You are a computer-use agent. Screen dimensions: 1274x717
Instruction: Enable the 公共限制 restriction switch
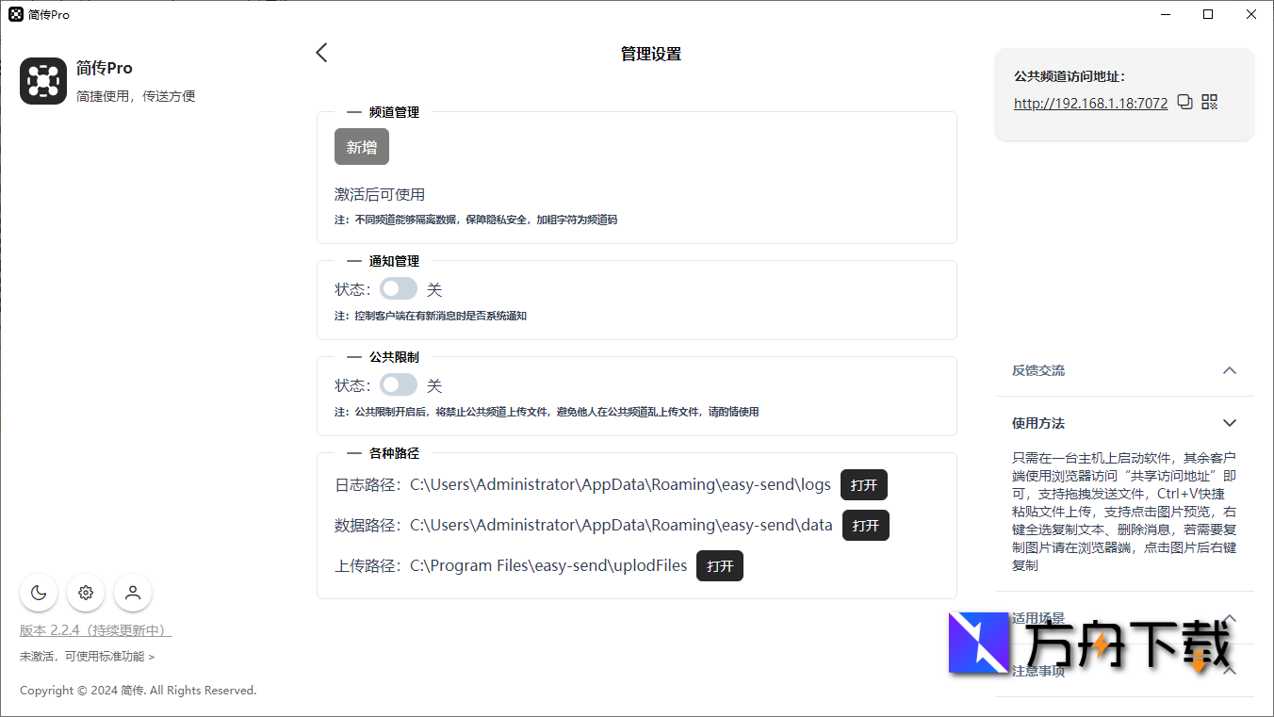(398, 384)
